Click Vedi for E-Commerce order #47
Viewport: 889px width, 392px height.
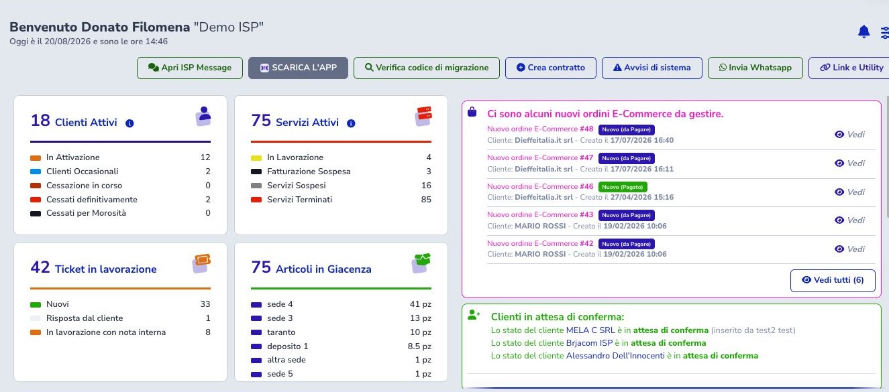point(849,163)
